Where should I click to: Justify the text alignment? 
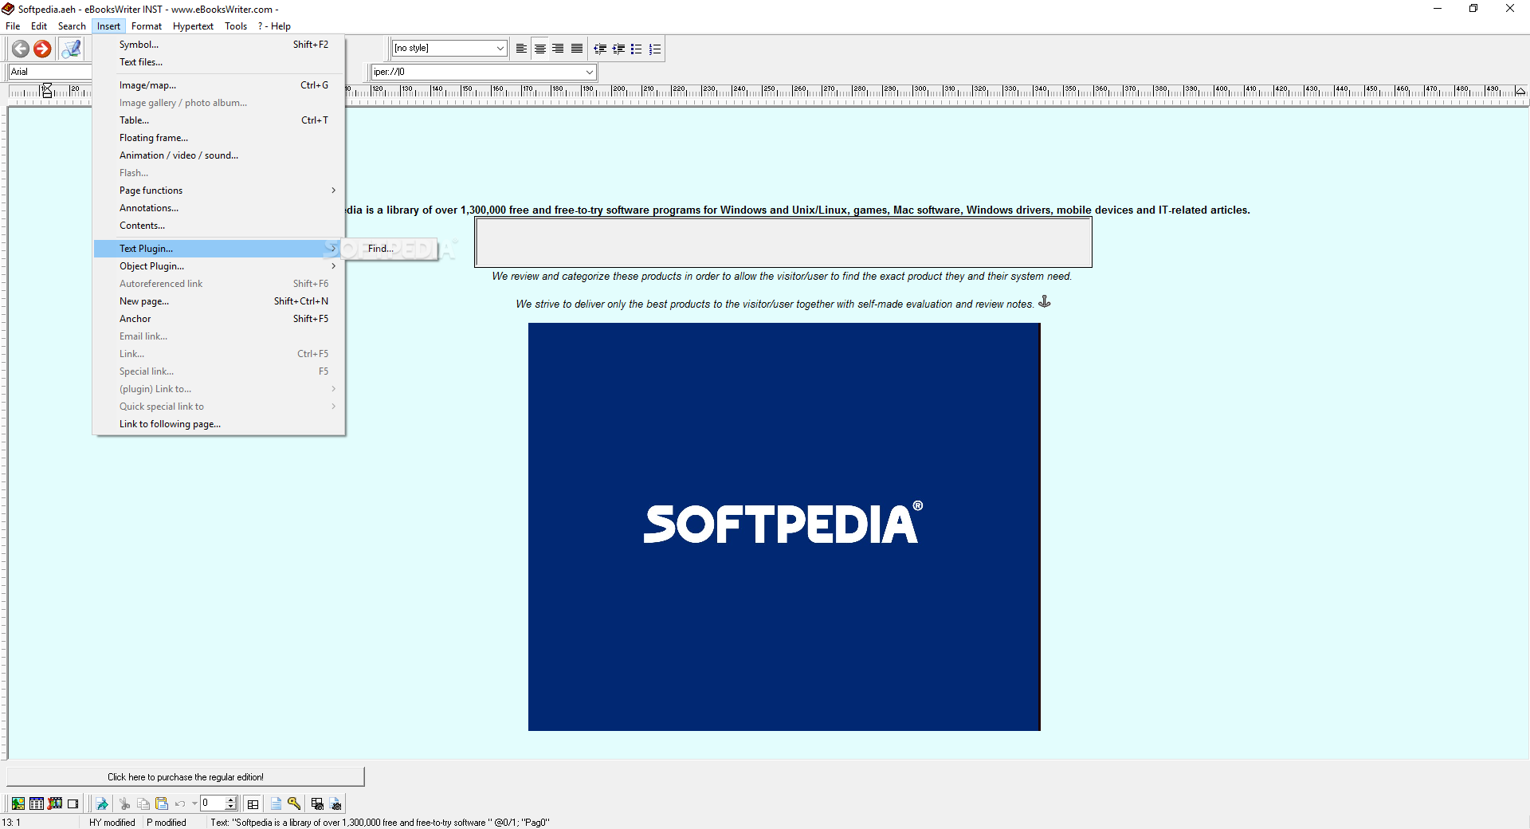tap(576, 49)
